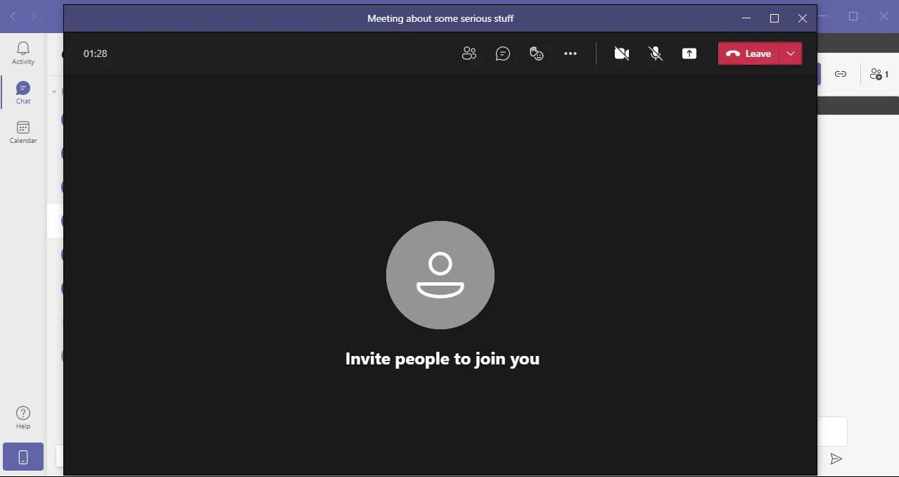Share your screen

coord(689,53)
